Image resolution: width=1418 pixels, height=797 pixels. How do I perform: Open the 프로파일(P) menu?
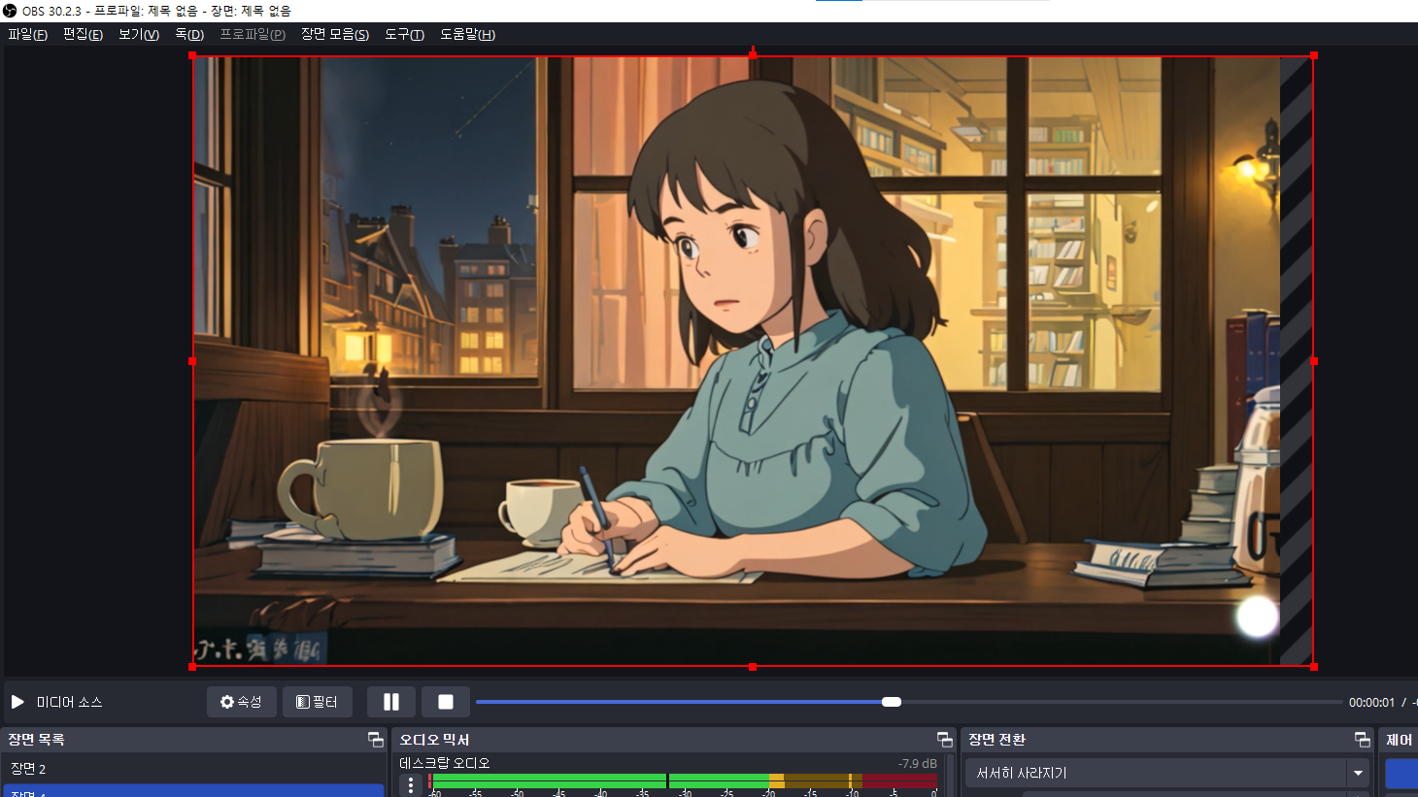coord(253,34)
